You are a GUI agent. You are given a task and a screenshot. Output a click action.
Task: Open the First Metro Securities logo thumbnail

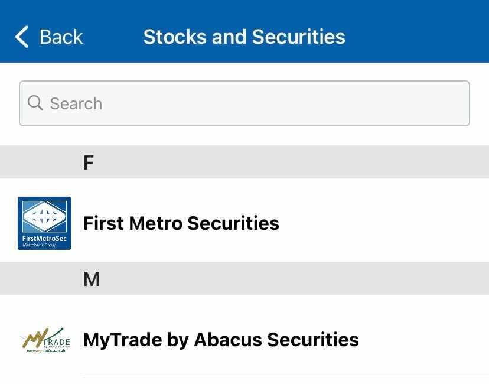pos(44,223)
